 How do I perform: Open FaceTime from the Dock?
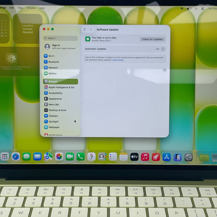click(70, 157)
